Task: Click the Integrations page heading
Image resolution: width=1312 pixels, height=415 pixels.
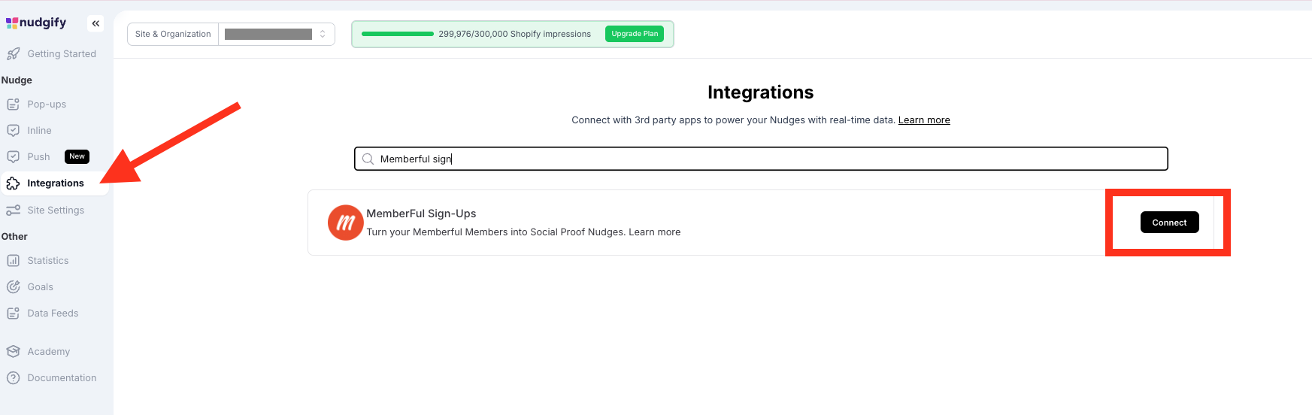Action: pos(760,92)
